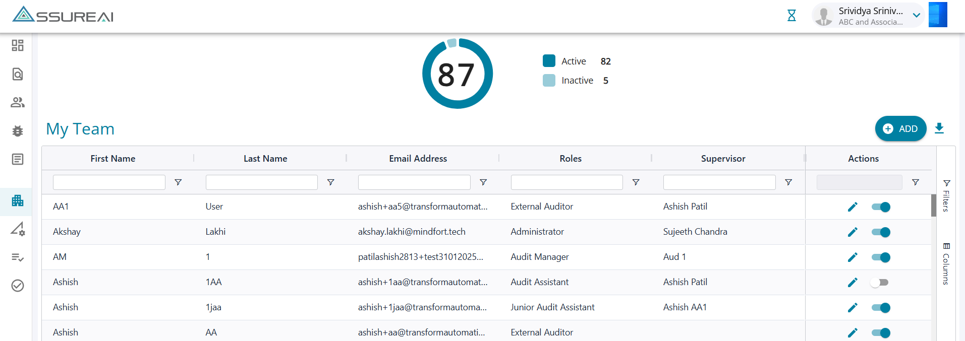
Task: Edit the Akshay Lakhi row
Action: 853,232
